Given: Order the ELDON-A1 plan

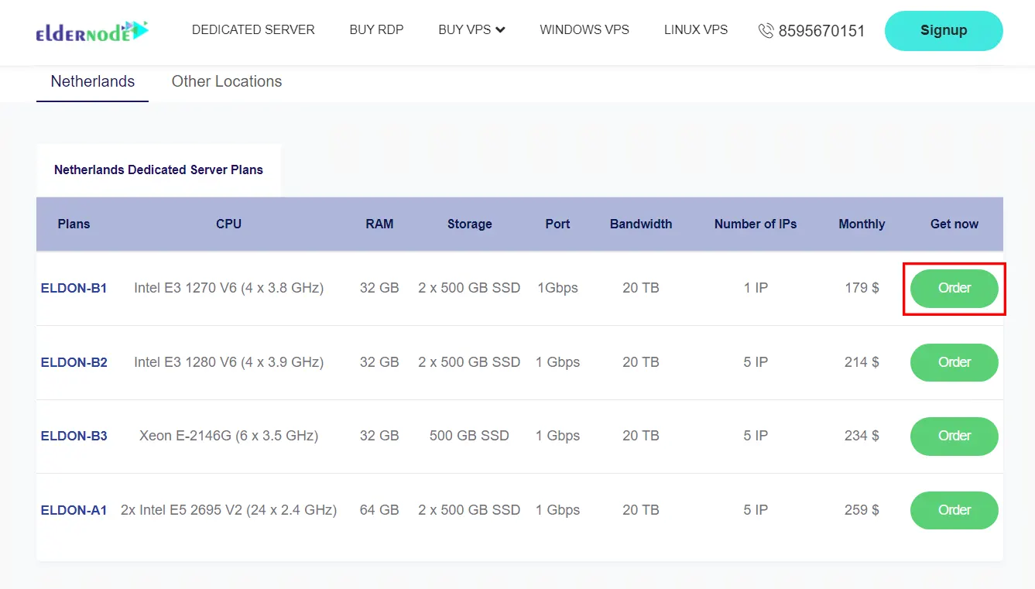Looking at the screenshot, I should pos(954,510).
